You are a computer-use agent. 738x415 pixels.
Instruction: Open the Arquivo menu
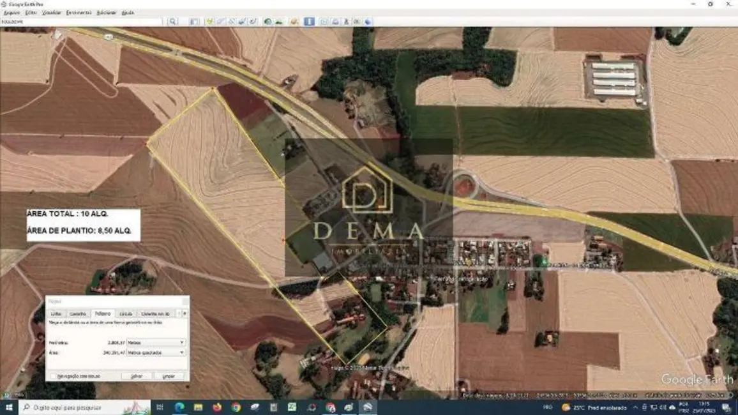pos(11,13)
